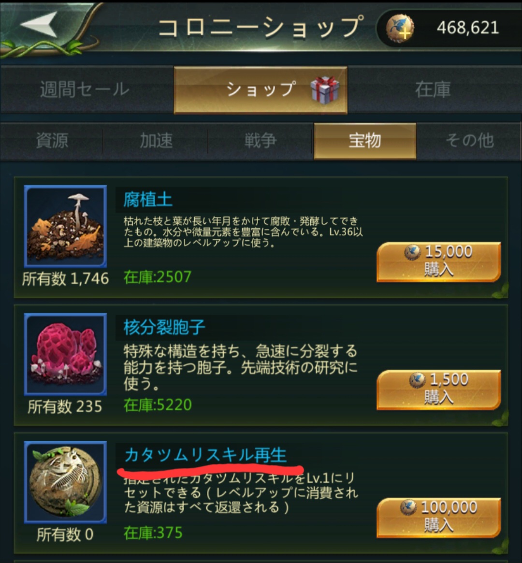Show the 戦争 category
This screenshot has height=563, width=522.
coord(261,141)
